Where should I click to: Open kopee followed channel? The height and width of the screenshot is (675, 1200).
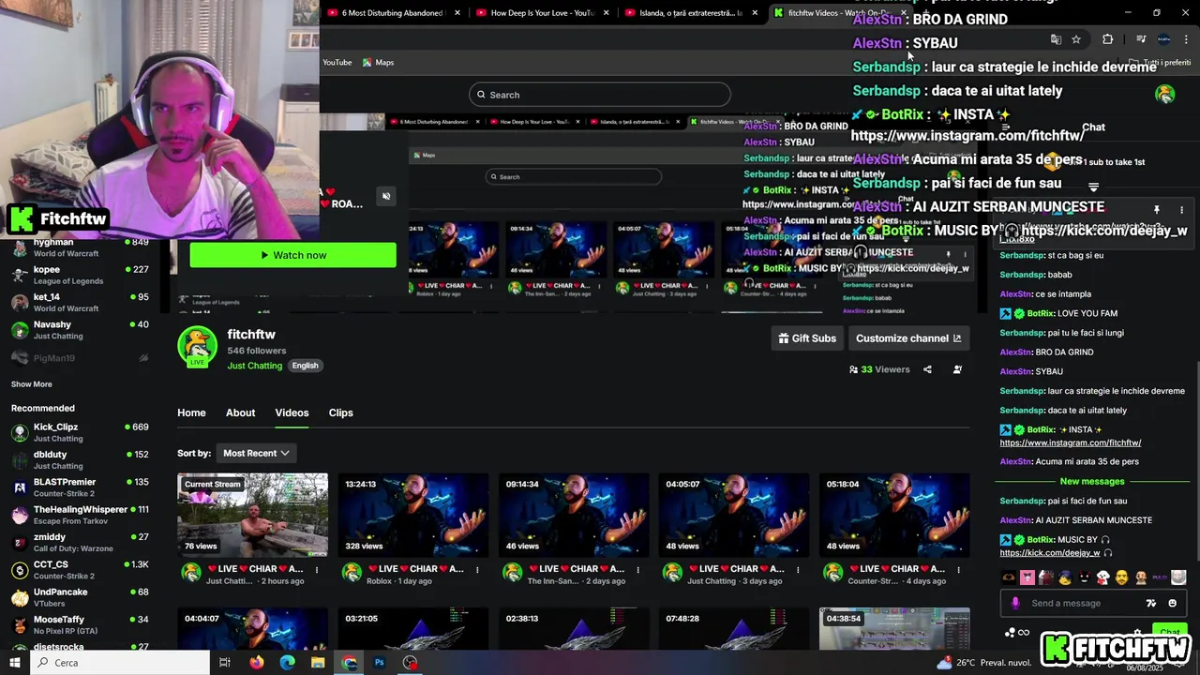coord(80,275)
